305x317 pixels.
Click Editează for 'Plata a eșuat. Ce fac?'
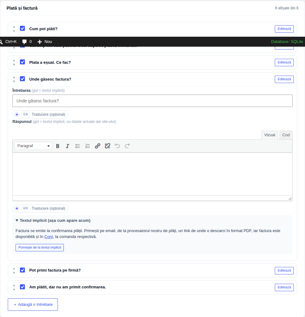click(x=284, y=62)
